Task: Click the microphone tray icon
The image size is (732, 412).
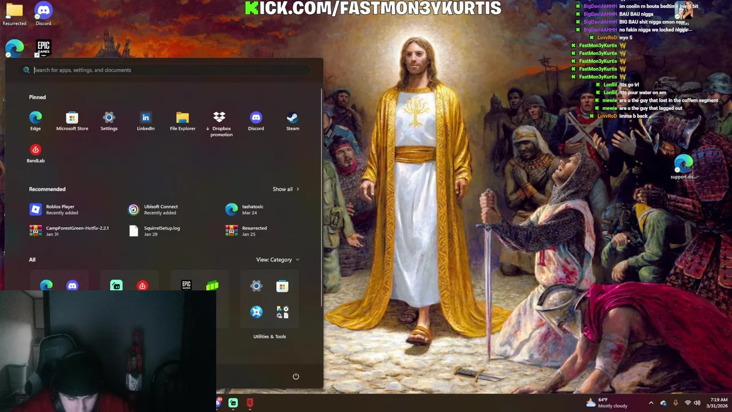Action: click(675, 403)
